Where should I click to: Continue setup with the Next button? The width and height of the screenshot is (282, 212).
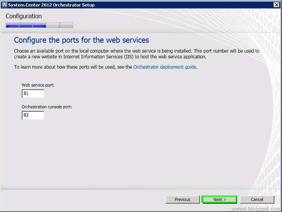(219, 199)
